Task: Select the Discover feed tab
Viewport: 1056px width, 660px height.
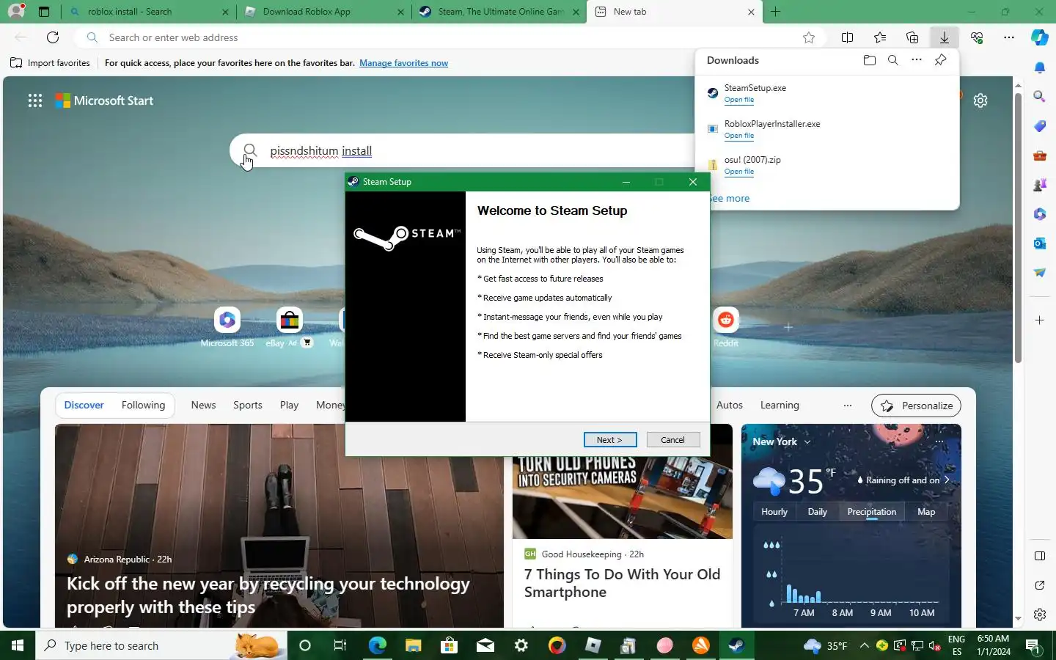Action: 84,406
